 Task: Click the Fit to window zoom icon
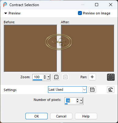[x=56, y=77]
